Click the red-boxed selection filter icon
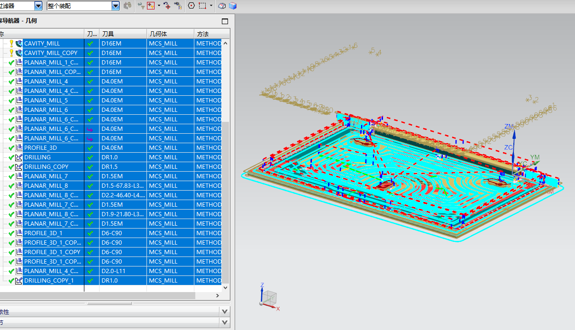The width and height of the screenshot is (575, 330). [151, 6]
